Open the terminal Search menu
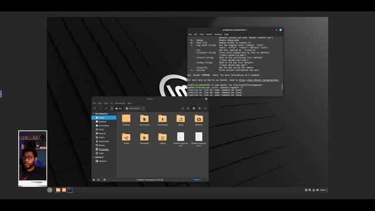Screen dimensions: 375x211 209,35
